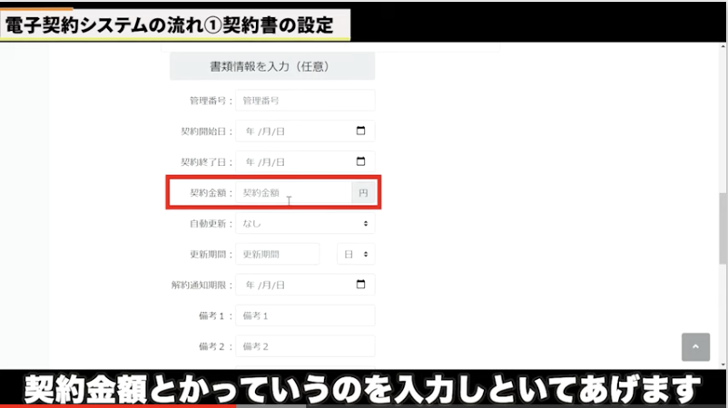Seek using the red video progress bar

click(x=118, y=405)
